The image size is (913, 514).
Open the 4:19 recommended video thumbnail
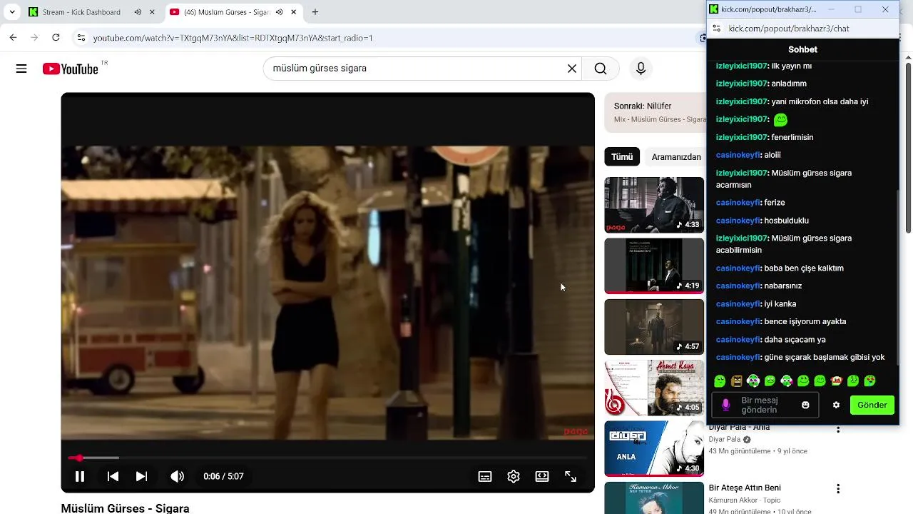click(x=654, y=266)
